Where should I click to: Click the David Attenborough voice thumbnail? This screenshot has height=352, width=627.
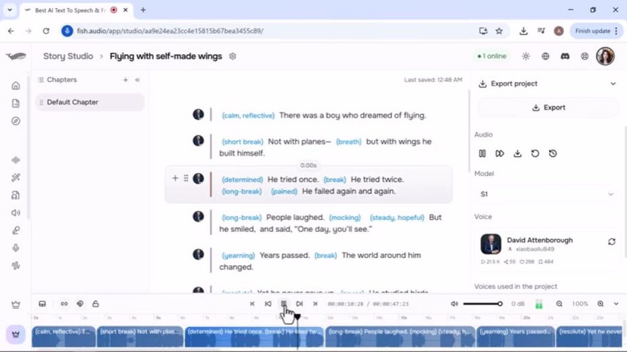coord(491,244)
